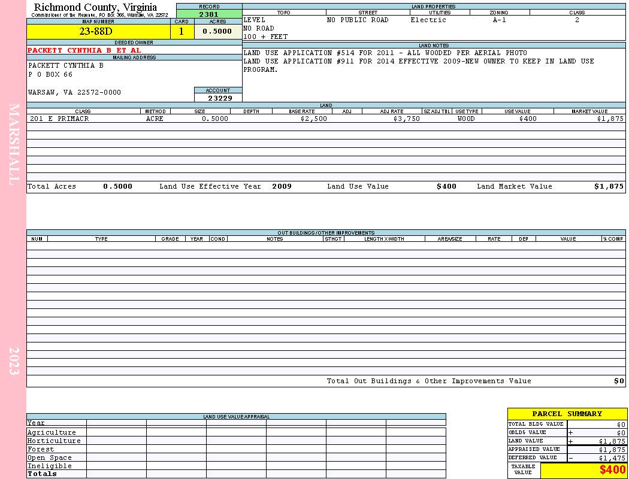The image size is (629, 479).
Task: Select account number 23229
Action: coord(220,98)
